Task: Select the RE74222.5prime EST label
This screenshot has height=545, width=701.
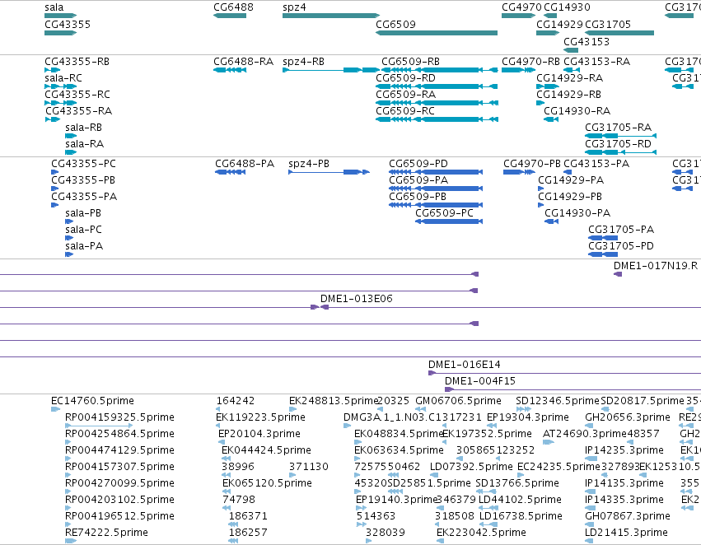Action: point(106,533)
